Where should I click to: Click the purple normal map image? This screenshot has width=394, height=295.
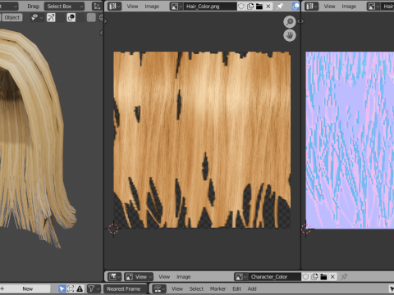350,139
